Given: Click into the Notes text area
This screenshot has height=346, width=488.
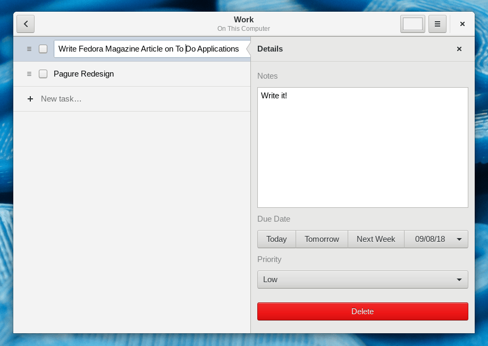Looking at the screenshot, I should 363,147.
